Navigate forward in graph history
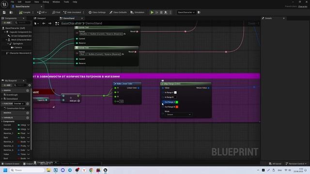This screenshot has width=310, height=174. (x=50, y=24)
